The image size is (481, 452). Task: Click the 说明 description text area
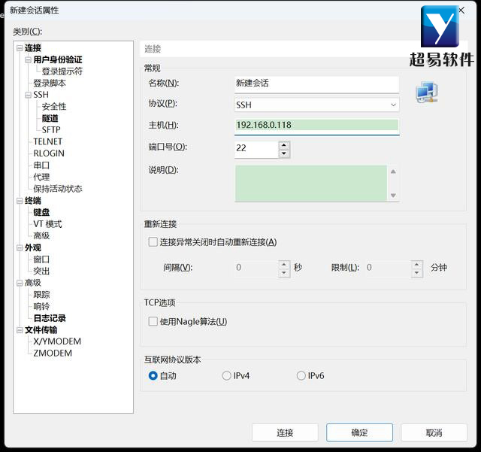click(311, 184)
